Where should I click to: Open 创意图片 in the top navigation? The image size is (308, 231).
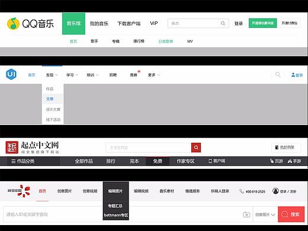65,191
